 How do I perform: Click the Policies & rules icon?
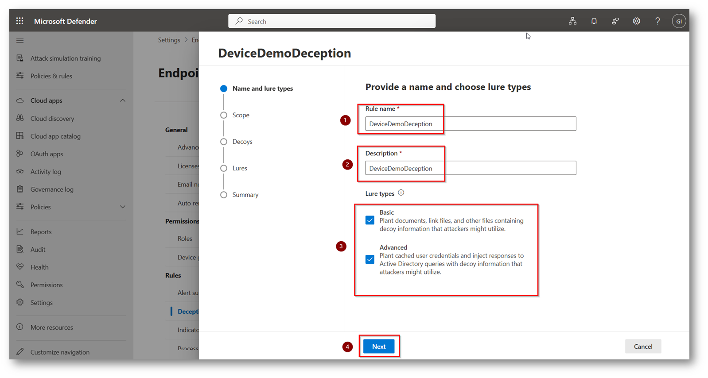tap(20, 76)
